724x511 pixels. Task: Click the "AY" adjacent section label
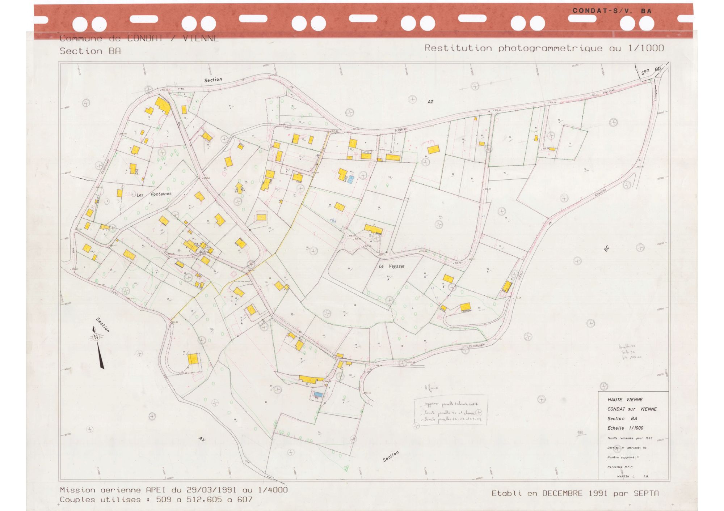pyautogui.click(x=202, y=439)
